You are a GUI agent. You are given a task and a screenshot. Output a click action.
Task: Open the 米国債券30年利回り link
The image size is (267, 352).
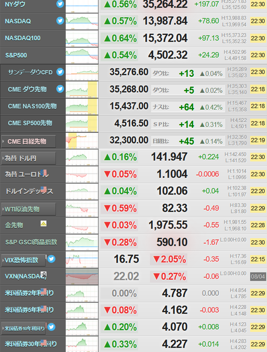[31, 344]
